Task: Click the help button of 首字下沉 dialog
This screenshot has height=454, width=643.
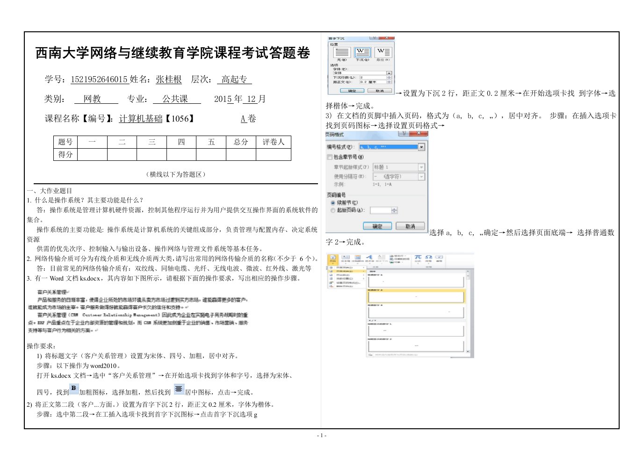Action: (x=374, y=38)
